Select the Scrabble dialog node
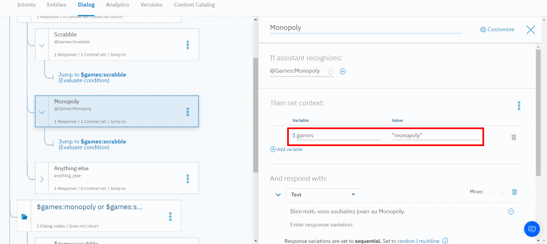This screenshot has width=547, height=244. [117, 44]
